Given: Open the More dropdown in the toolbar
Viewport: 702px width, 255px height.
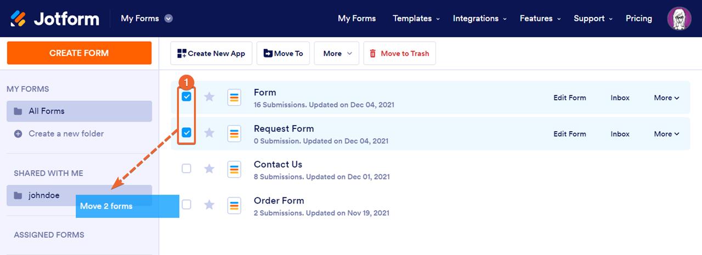Looking at the screenshot, I should [x=336, y=54].
